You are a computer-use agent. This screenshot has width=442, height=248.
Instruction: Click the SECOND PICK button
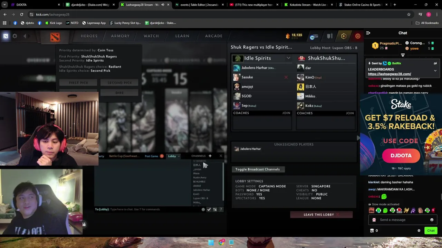[119, 83]
